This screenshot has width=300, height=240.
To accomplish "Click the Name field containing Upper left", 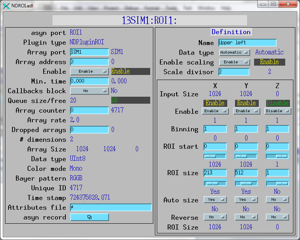I will click(247, 43).
